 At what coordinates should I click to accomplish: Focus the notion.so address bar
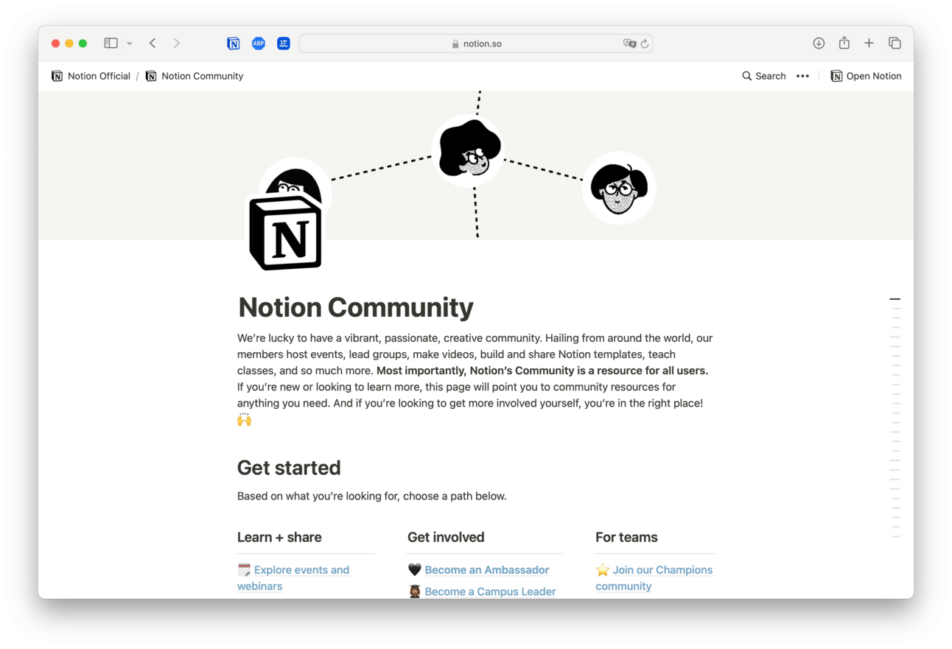[476, 43]
